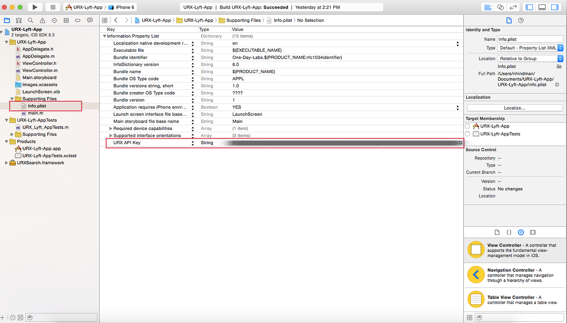
Task: Select Main.storyboard in navigator
Action: 39,78
